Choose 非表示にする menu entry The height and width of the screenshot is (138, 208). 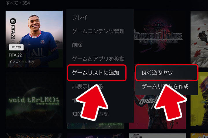point(88,87)
